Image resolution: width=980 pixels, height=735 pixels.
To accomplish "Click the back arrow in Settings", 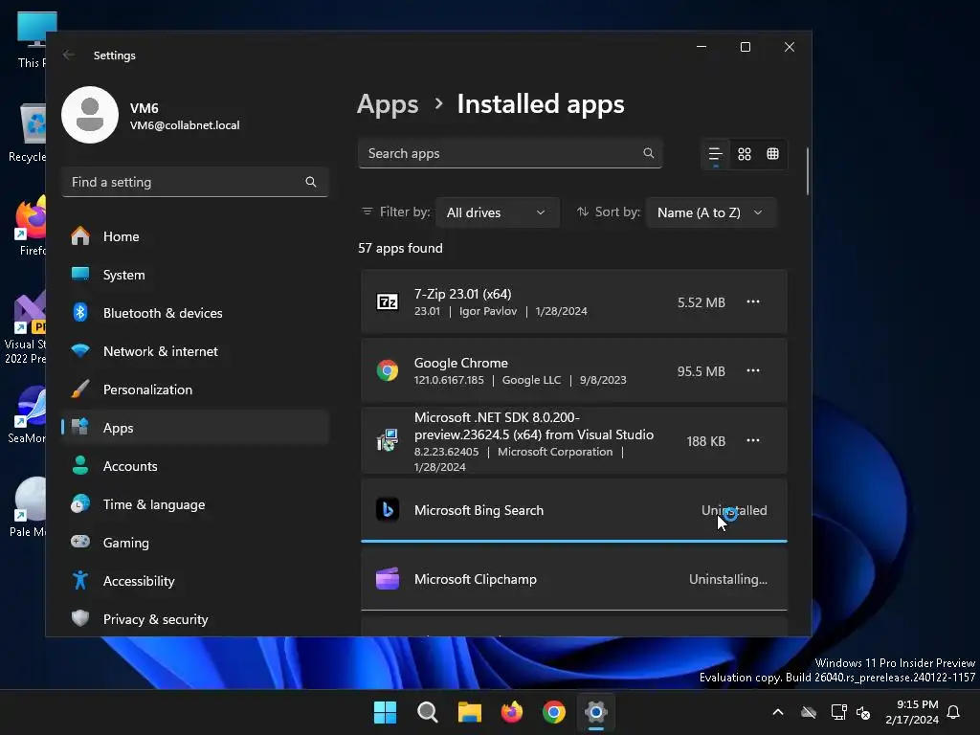I will [x=69, y=55].
